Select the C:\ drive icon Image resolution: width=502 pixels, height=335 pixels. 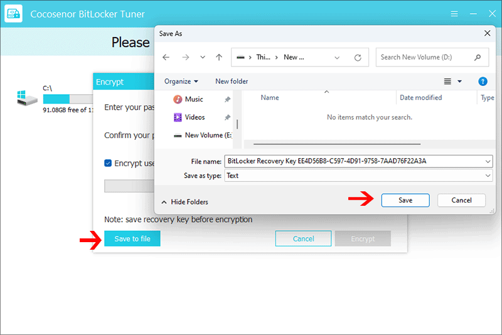[x=27, y=98]
